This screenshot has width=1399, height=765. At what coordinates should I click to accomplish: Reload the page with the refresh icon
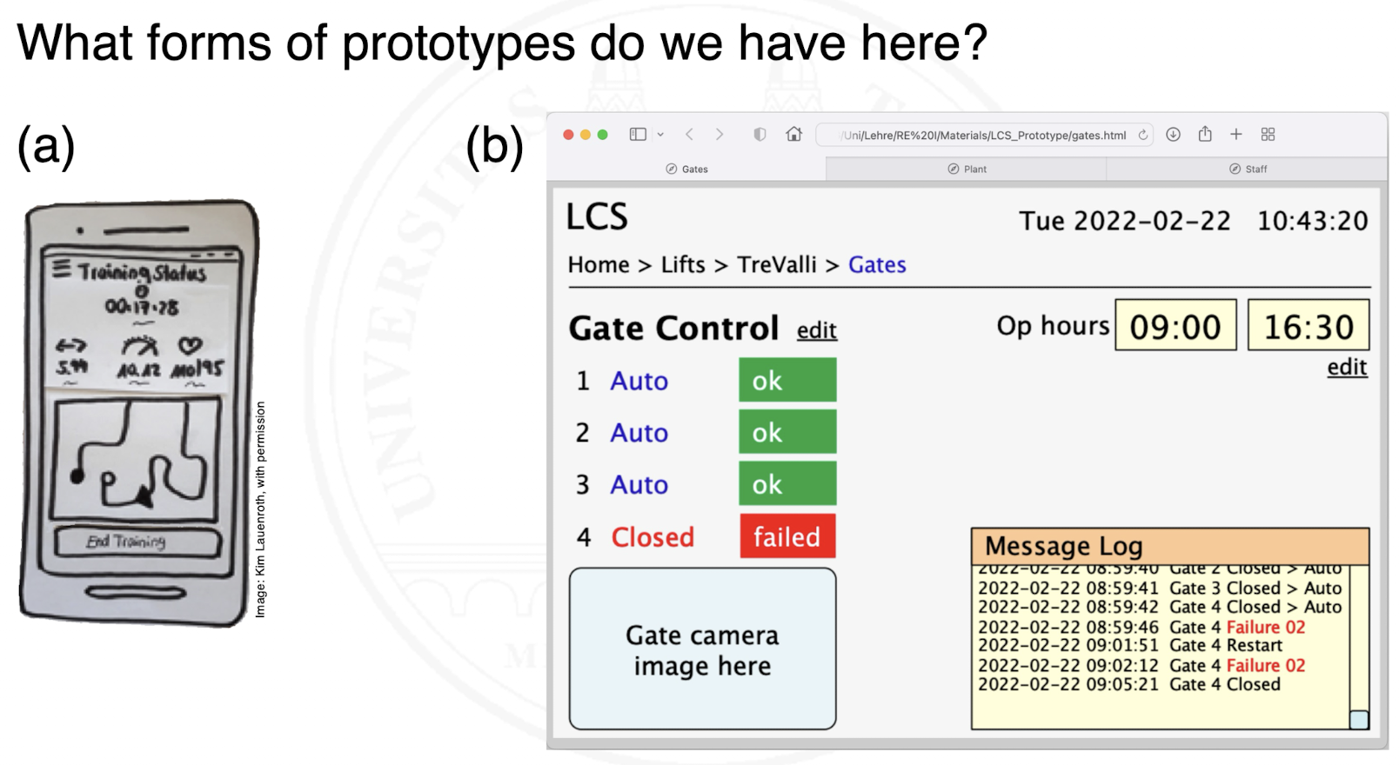[x=1142, y=135]
